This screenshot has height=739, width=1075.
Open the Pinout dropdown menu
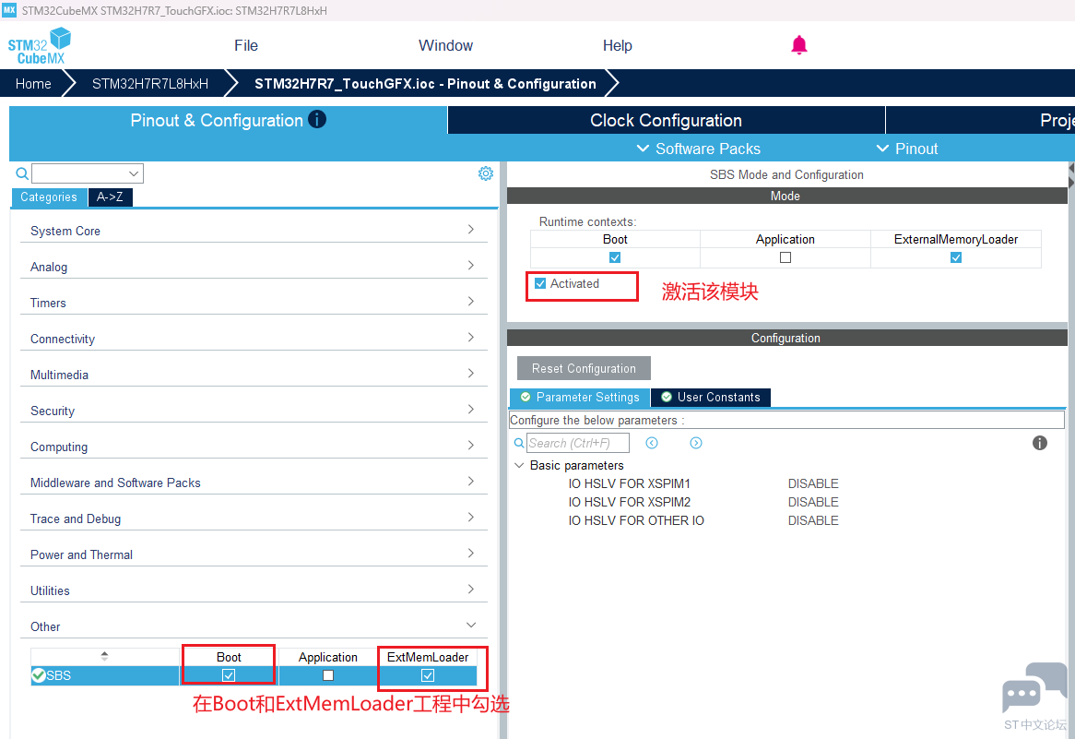pos(907,149)
